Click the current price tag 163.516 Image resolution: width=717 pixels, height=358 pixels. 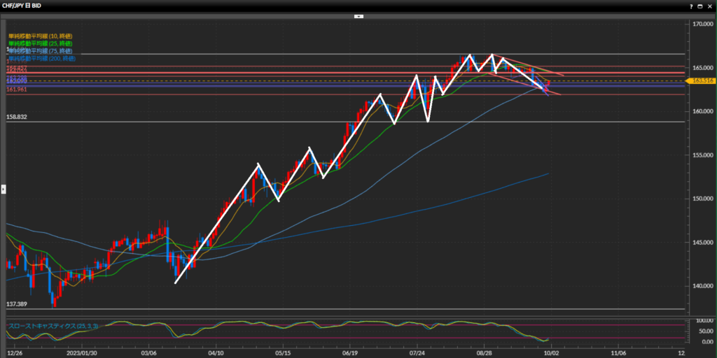coord(701,81)
